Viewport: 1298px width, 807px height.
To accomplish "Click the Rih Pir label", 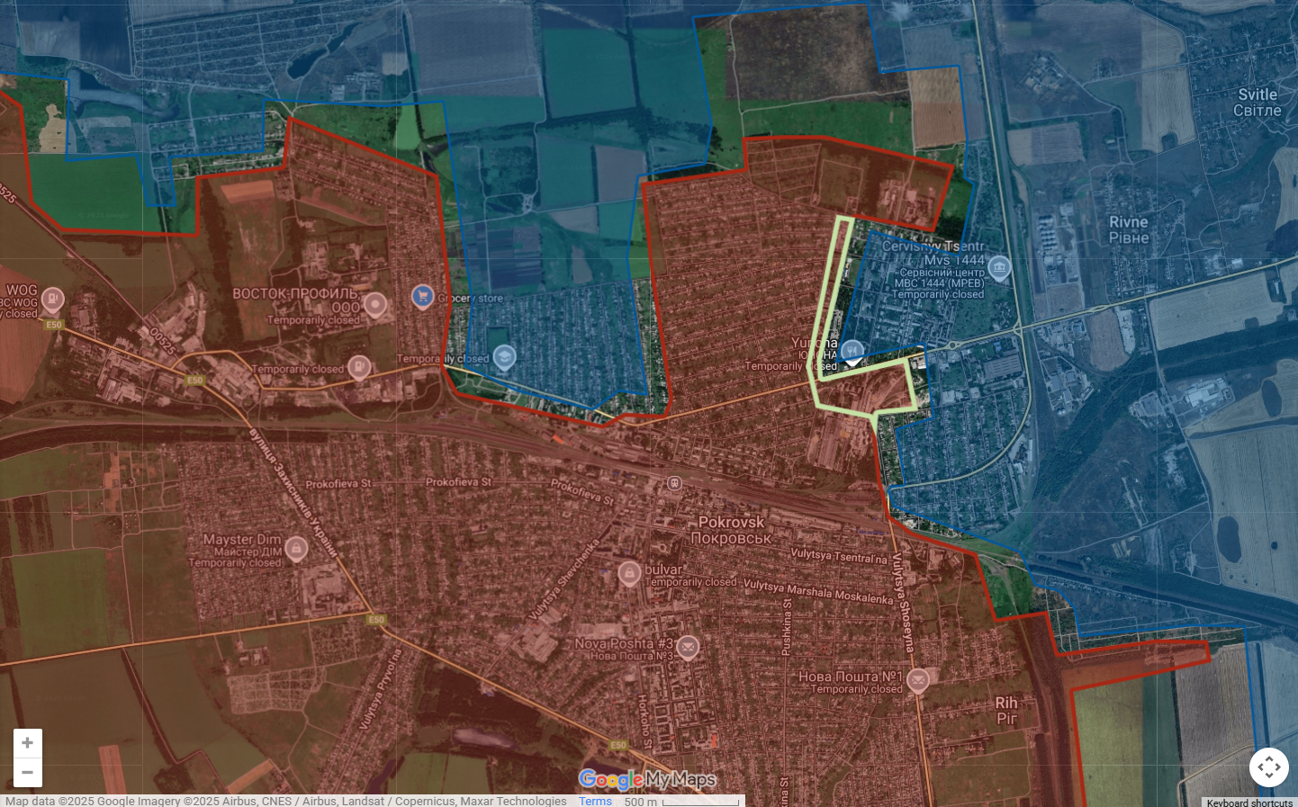I will click(x=1006, y=711).
